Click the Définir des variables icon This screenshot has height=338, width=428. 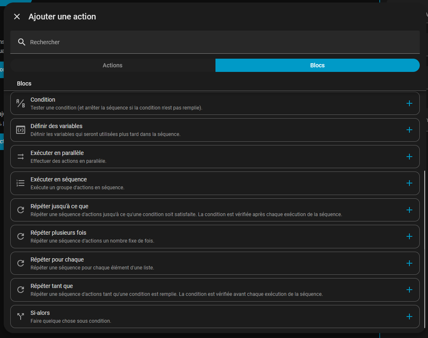pyautogui.click(x=21, y=130)
